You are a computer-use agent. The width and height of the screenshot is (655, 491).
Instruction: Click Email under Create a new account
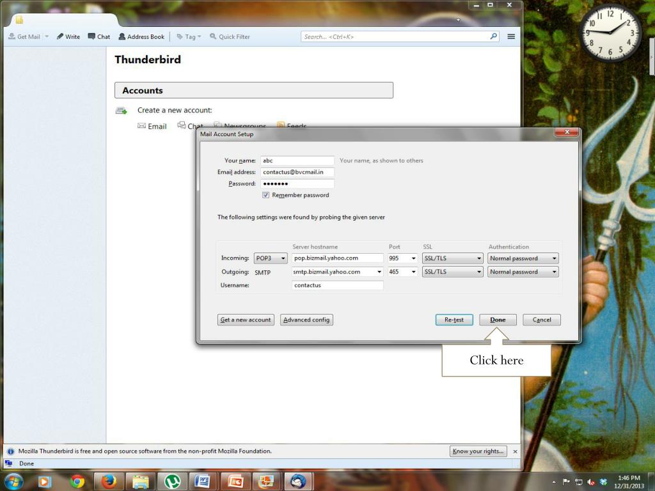pyautogui.click(x=152, y=126)
